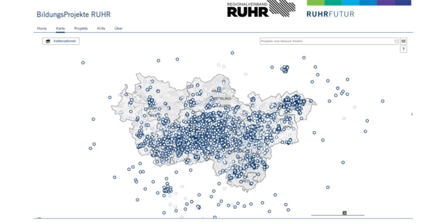Click the question mark help button
447x223 pixels.
pyautogui.click(x=403, y=49)
